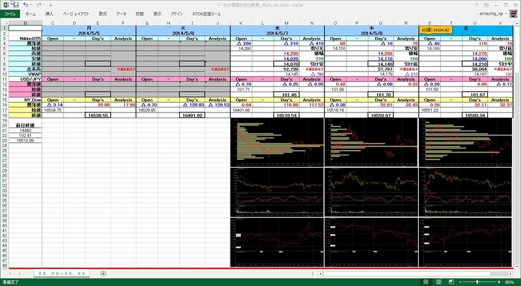Select the VWAP row label
The height and width of the screenshot is (286, 521).
[x=25, y=74]
